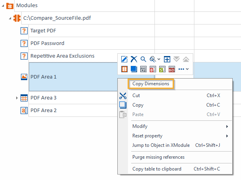The height and width of the screenshot is (180, 241).
Task: Click the Cf icon in mini toolbar
Action: click(143, 69)
